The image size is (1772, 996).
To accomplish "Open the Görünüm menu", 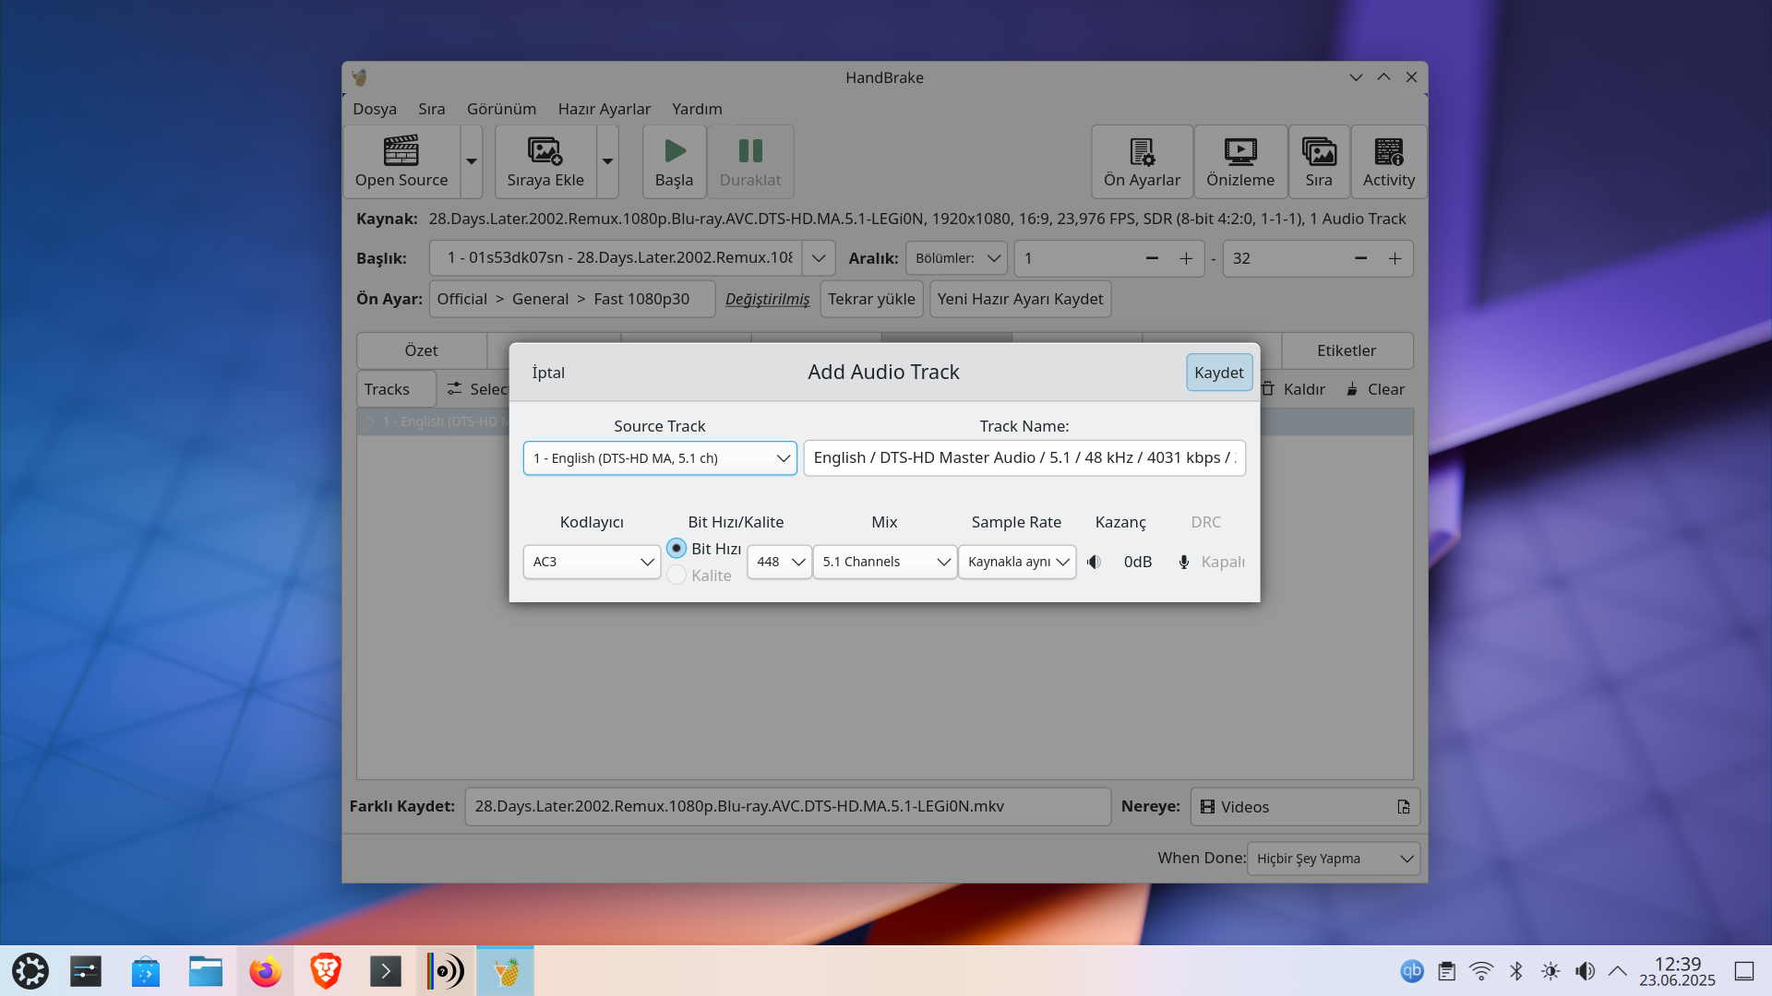I will coord(501,109).
